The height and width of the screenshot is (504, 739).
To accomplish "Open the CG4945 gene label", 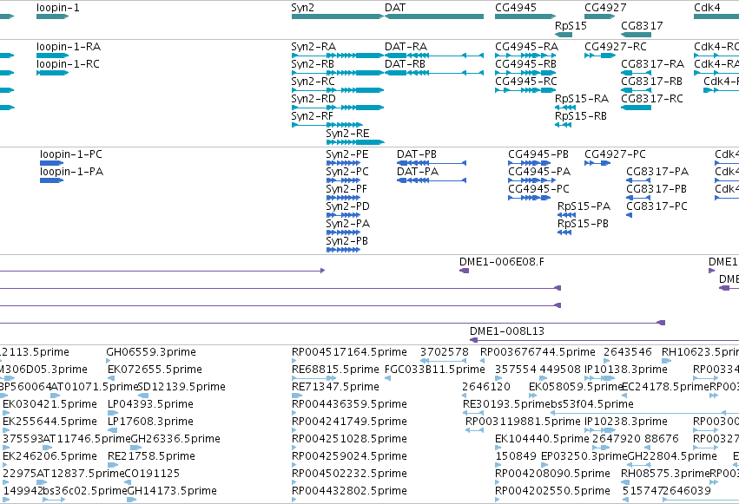I will pyautogui.click(x=516, y=8).
